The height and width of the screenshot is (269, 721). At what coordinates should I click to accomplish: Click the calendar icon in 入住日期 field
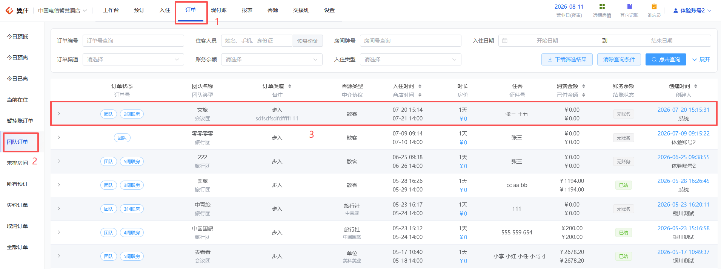point(505,41)
